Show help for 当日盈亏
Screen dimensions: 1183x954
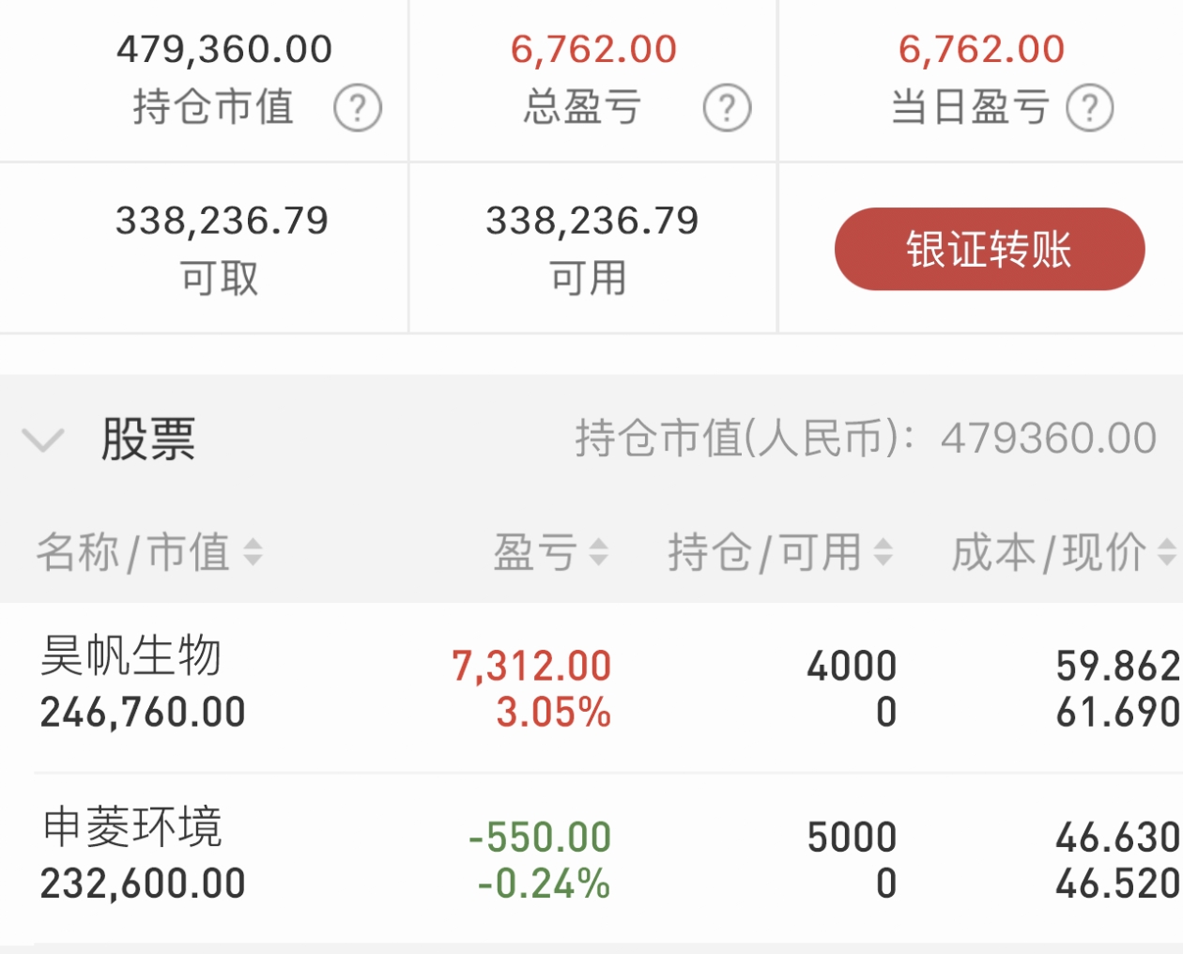(1090, 108)
